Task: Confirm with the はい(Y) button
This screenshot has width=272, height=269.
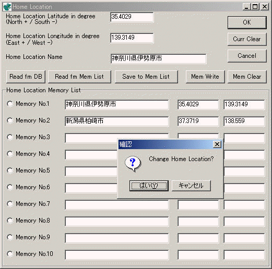Action: click(x=149, y=186)
